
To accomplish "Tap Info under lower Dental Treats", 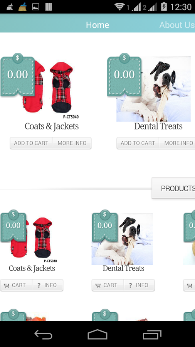I will 139,285.
